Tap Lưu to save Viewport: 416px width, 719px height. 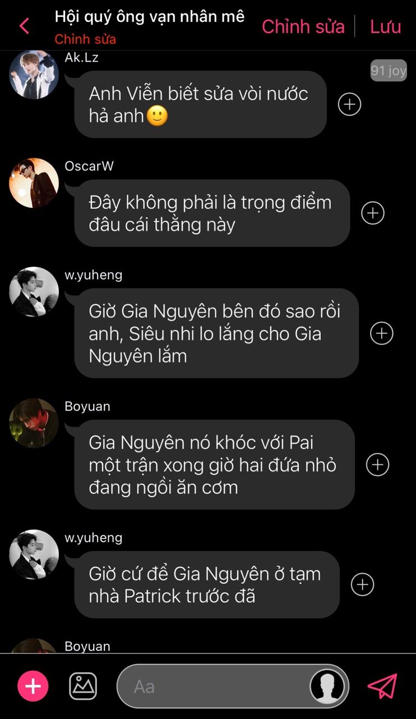pos(386,26)
